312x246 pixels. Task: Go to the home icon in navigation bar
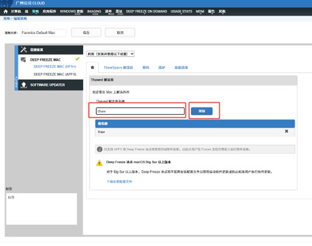click(x=6, y=11)
